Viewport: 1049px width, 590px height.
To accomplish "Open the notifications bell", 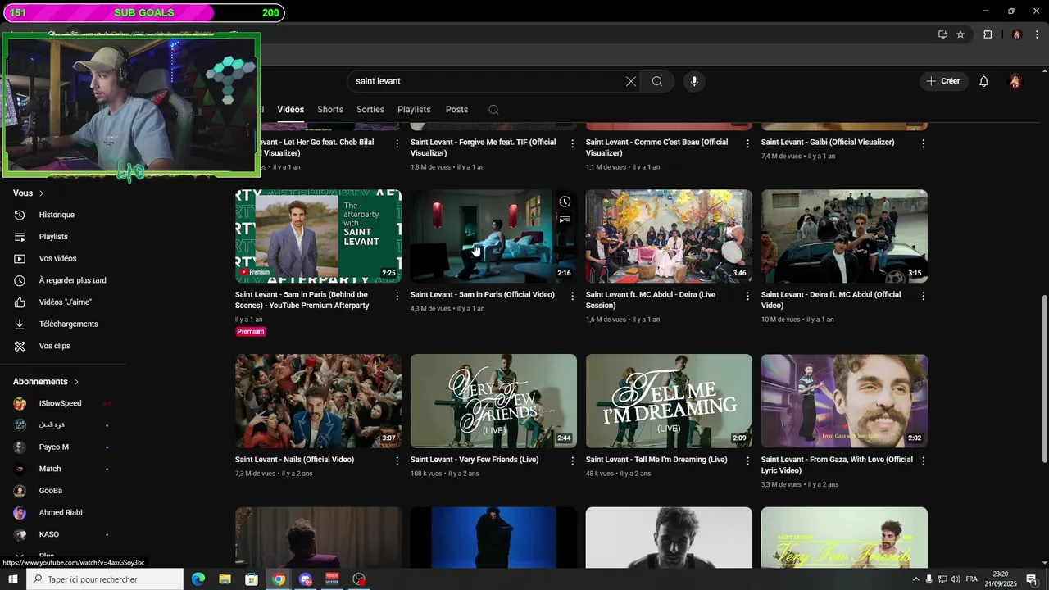I will pos(984,81).
